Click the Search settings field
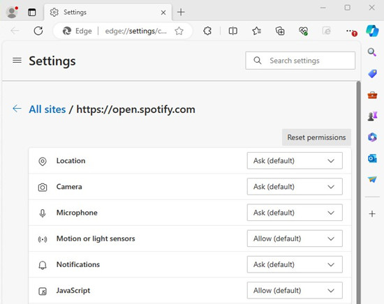The image size is (384, 304). click(300, 61)
